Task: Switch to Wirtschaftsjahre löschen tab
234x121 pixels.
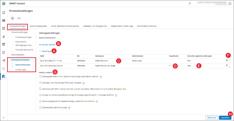Action: click(x=147, y=26)
